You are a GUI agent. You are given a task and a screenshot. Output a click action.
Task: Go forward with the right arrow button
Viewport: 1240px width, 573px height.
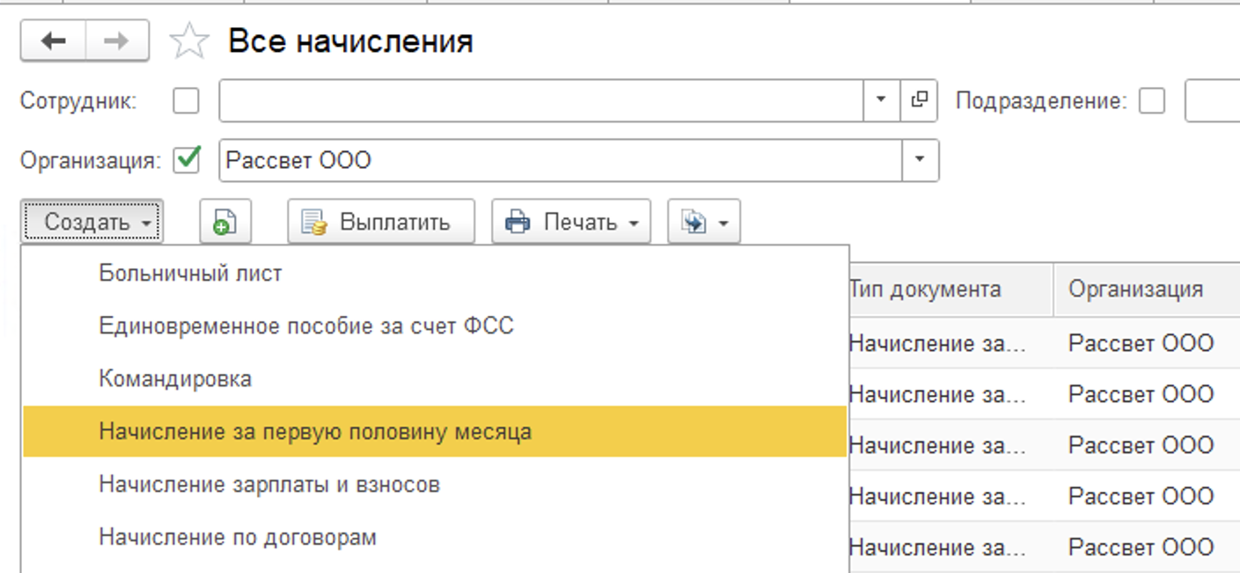(x=117, y=41)
